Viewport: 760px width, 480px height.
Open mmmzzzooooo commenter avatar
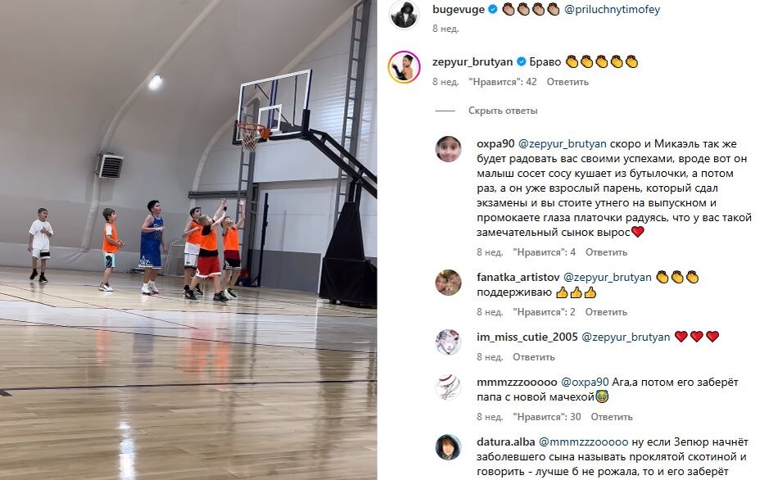(448, 387)
